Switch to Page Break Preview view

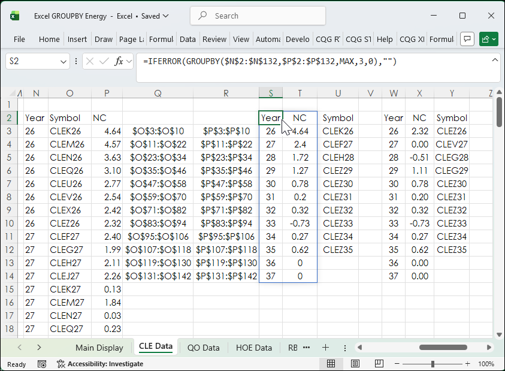pyautogui.click(x=378, y=364)
